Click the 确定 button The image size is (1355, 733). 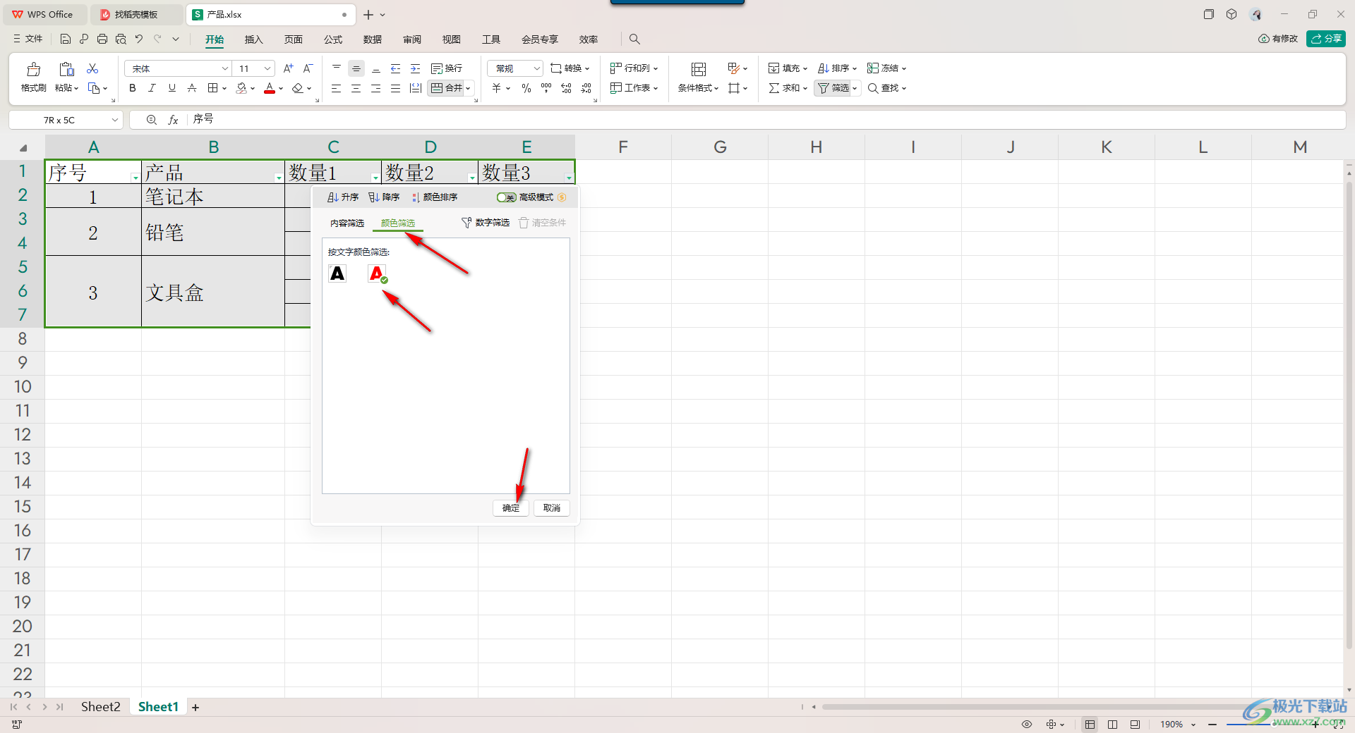[511, 508]
